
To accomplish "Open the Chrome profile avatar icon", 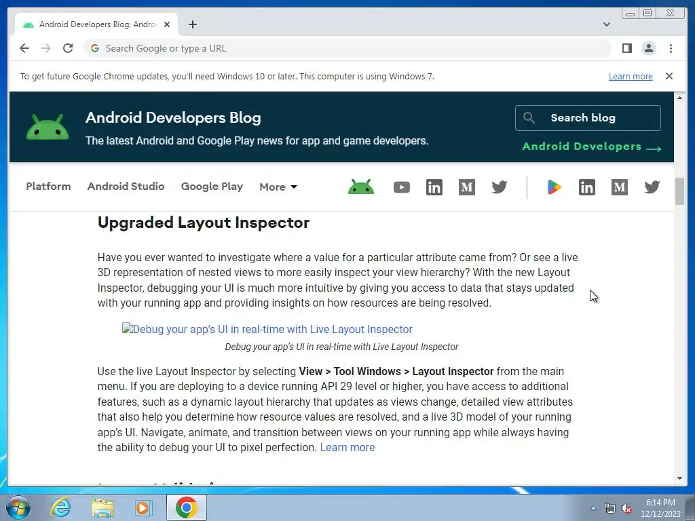I will [648, 48].
